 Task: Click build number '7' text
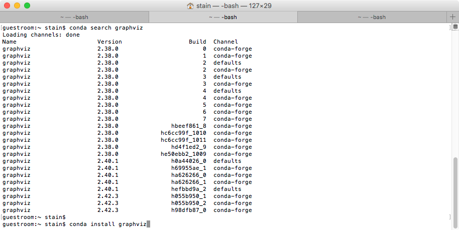[x=204, y=119]
